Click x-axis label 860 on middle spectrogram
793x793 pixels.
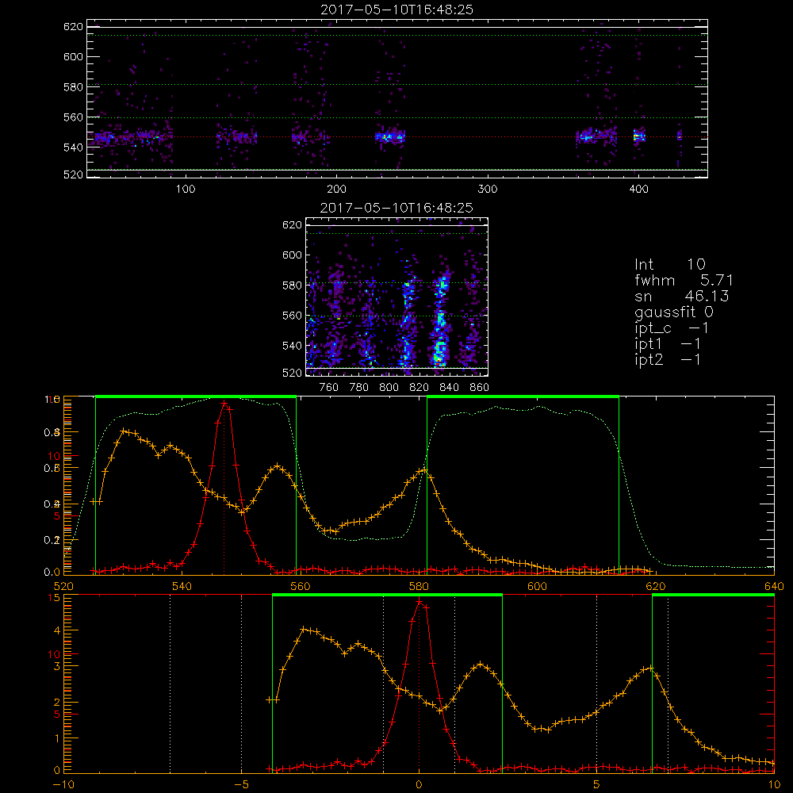480,388
